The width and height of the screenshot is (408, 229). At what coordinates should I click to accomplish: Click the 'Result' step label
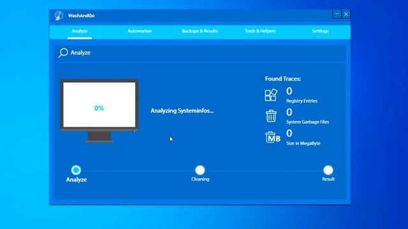click(328, 179)
